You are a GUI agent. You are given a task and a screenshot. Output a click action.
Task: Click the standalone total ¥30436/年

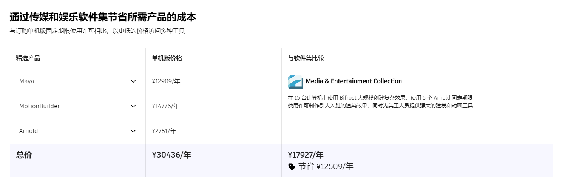tap(171, 155)
